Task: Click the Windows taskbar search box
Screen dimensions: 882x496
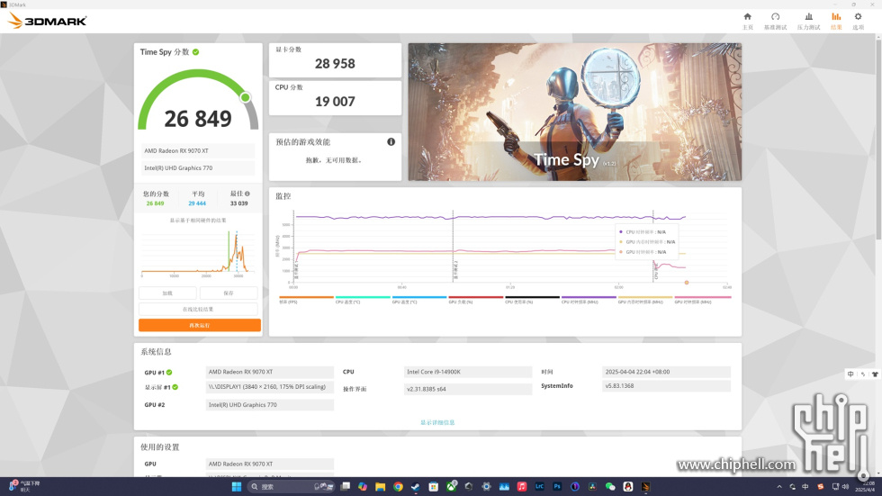Action: (x=291, y=486)
